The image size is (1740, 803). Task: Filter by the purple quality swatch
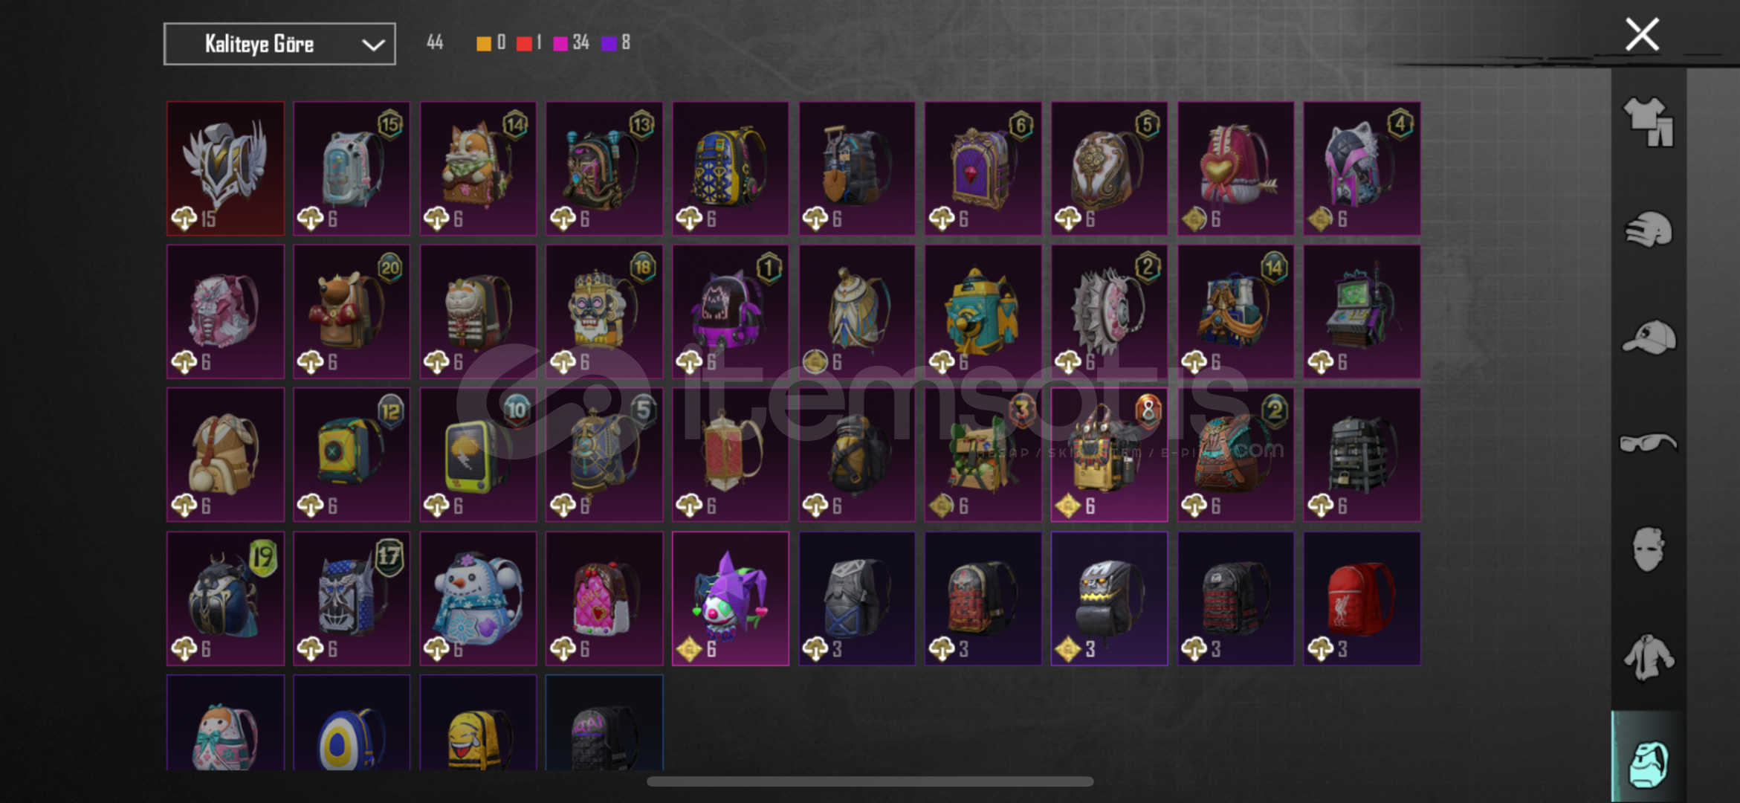coord(609,43)
